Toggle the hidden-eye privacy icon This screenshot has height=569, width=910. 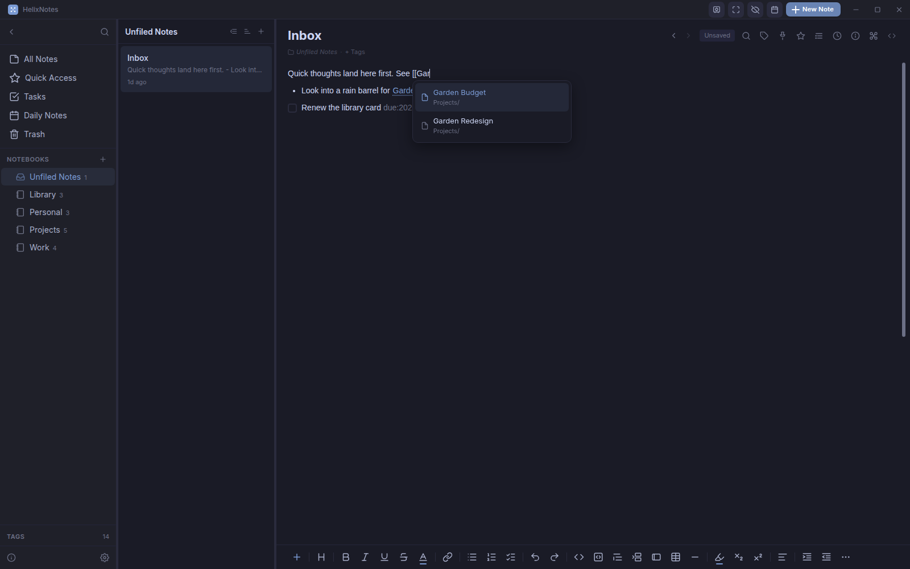pyautogui.click(x=755, y=10)
